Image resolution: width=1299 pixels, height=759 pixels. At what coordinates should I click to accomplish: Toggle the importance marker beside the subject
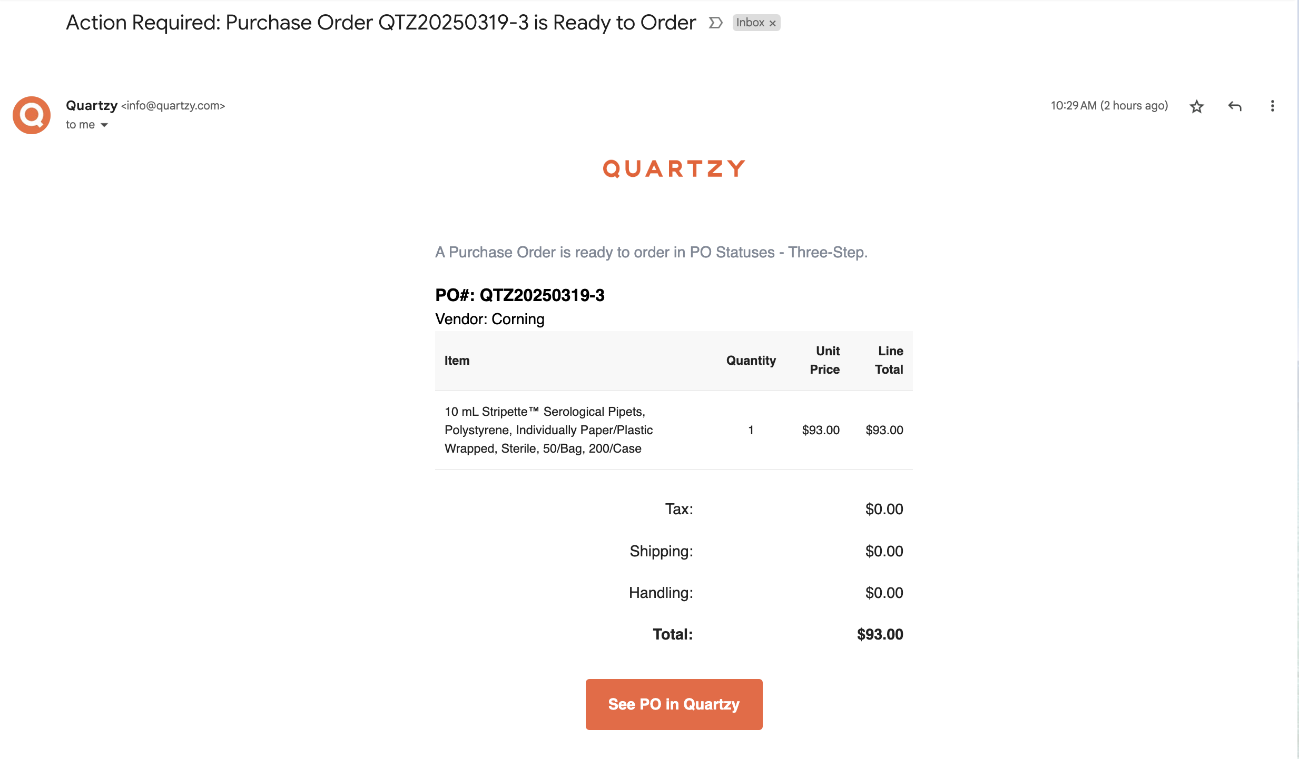(x=715, y=23)
